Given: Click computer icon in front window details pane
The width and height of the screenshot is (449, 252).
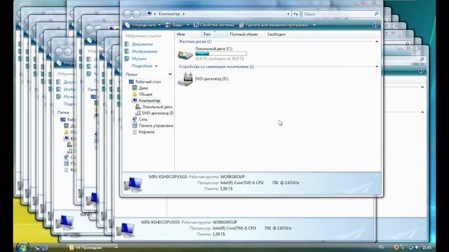Looking at the screenshot, I should [133, 184].
